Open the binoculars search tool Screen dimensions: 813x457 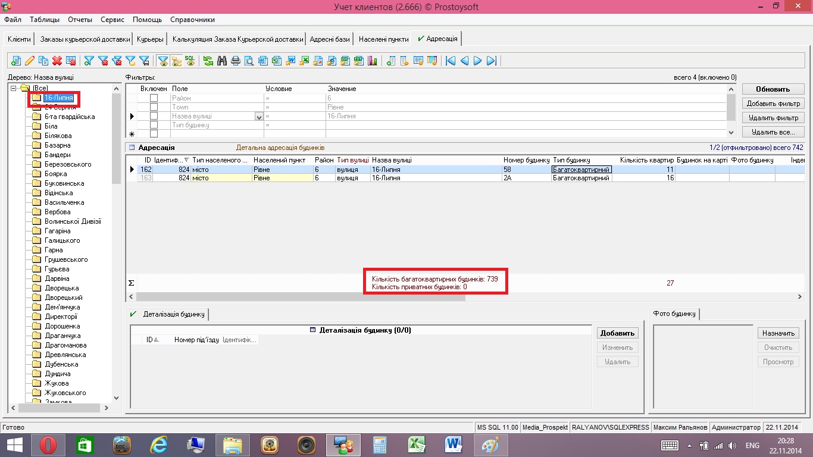click(222, 60)
